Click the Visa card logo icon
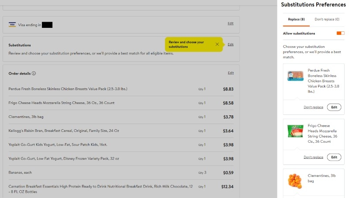 pyautogui.click(x=12, y=25)
